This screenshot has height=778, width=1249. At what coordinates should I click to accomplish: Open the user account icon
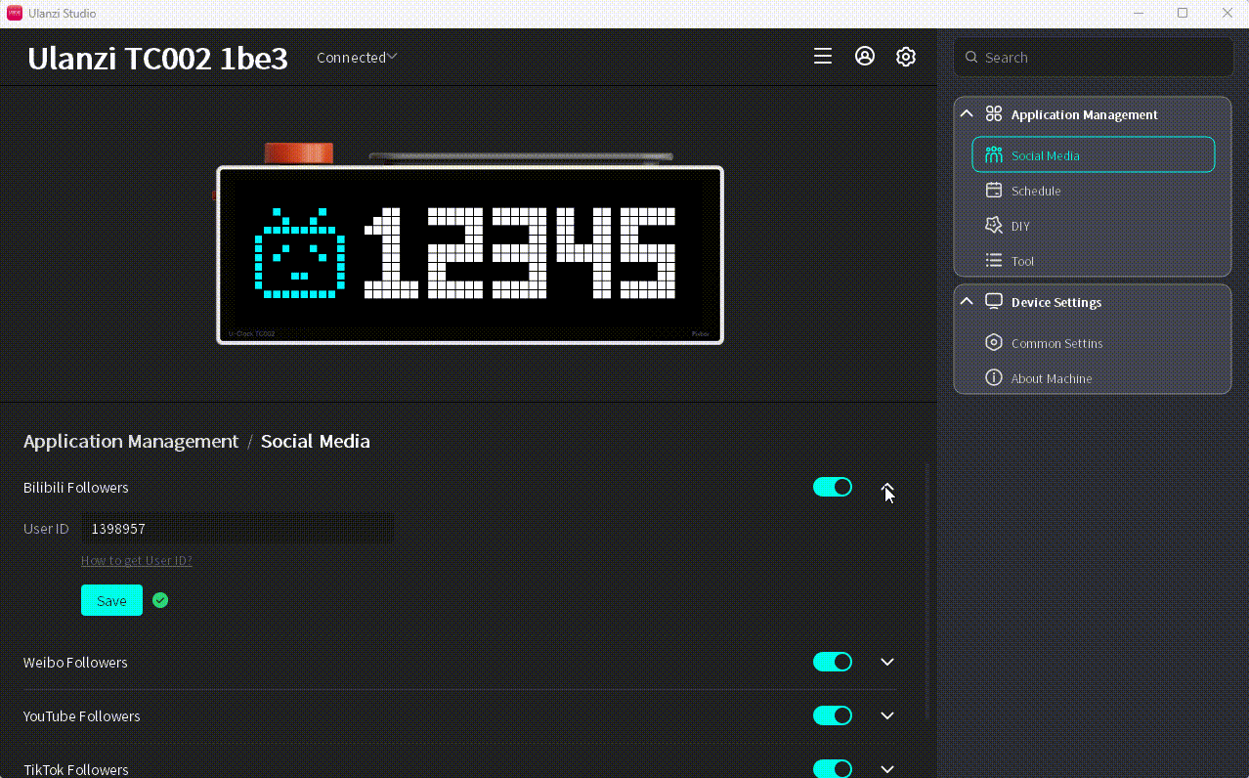(x=865, y=57)
